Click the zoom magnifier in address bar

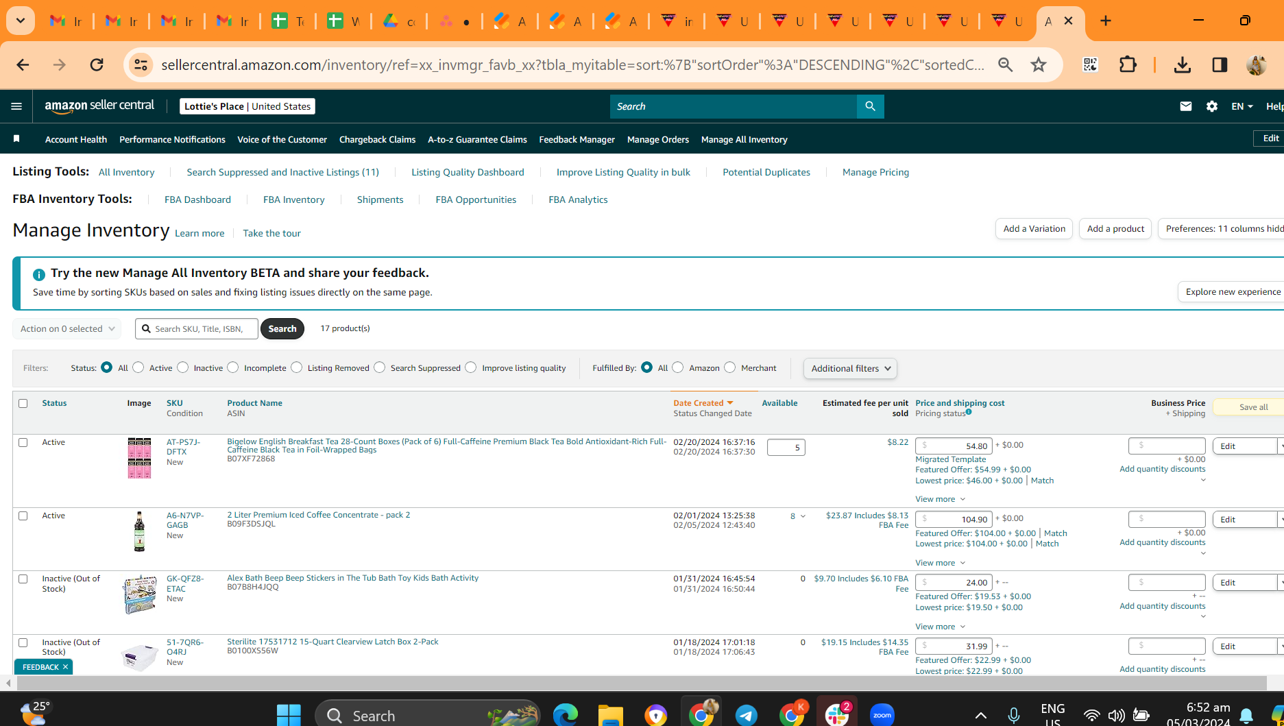point(1006,64)
